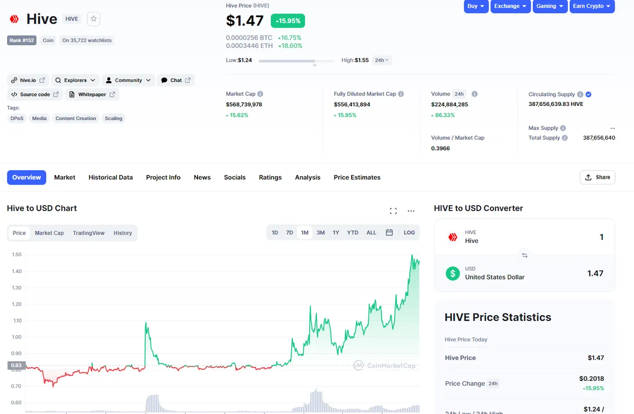Viewport: 634px width, 414px height.
Task: Click the Whitepaper external link icon
Action: (112, 94)
